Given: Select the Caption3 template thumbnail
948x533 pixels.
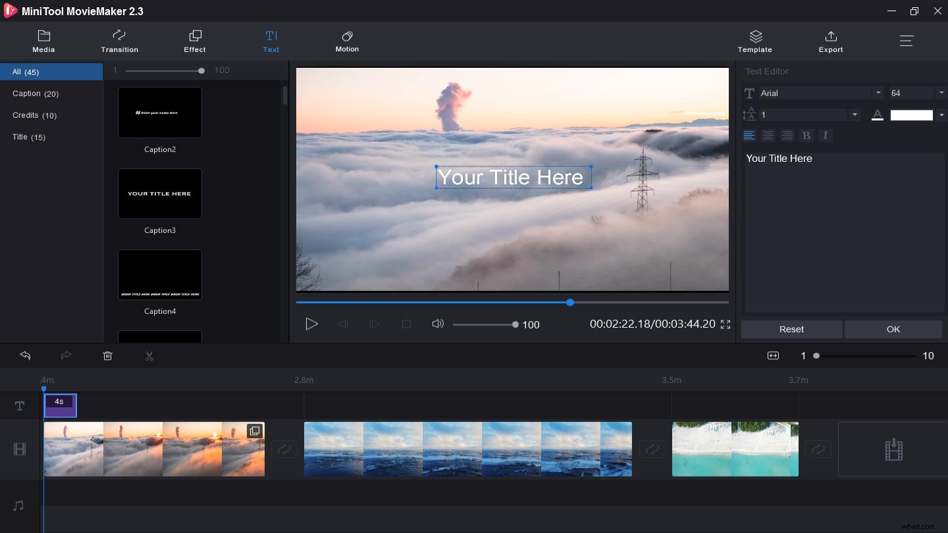Looking at the screenshot, I should pyautogui.click(x=160, y=193).
